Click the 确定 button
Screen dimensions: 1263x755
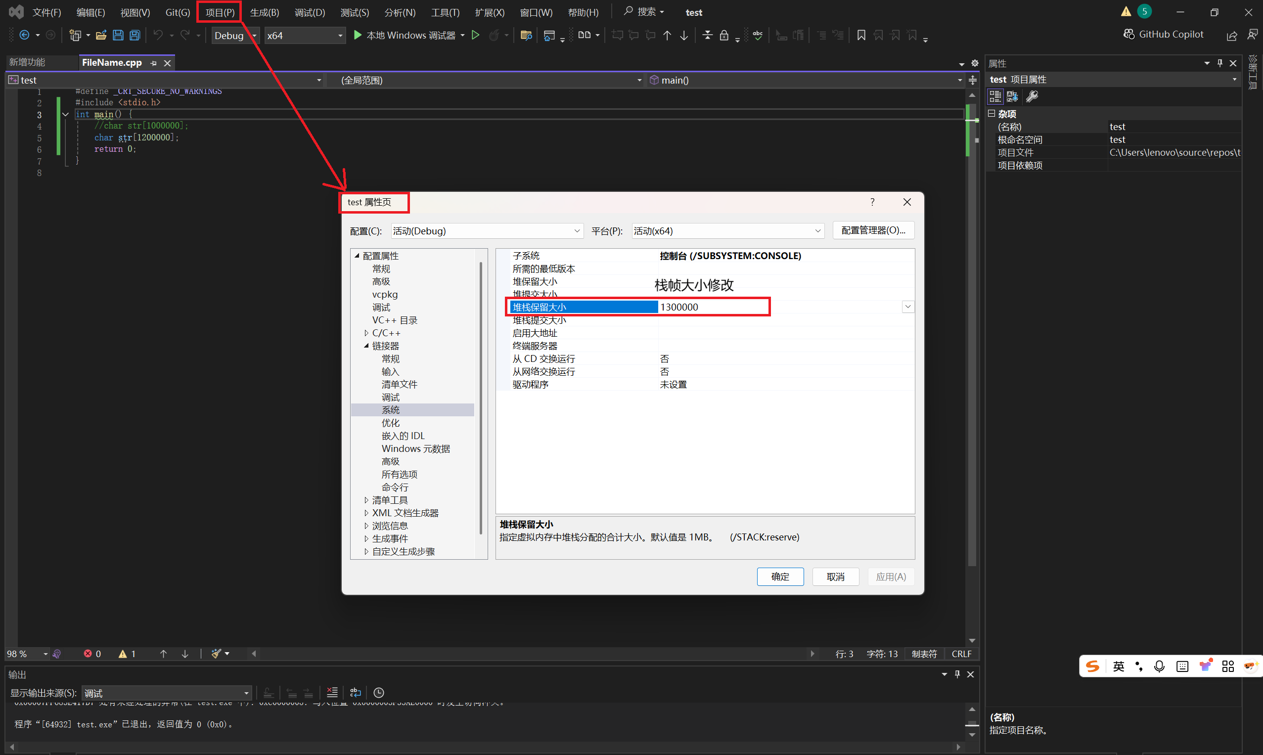click(x=779, y=577)
